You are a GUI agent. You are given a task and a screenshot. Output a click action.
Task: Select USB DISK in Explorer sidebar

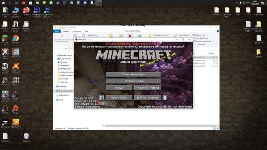pos(63,95)
